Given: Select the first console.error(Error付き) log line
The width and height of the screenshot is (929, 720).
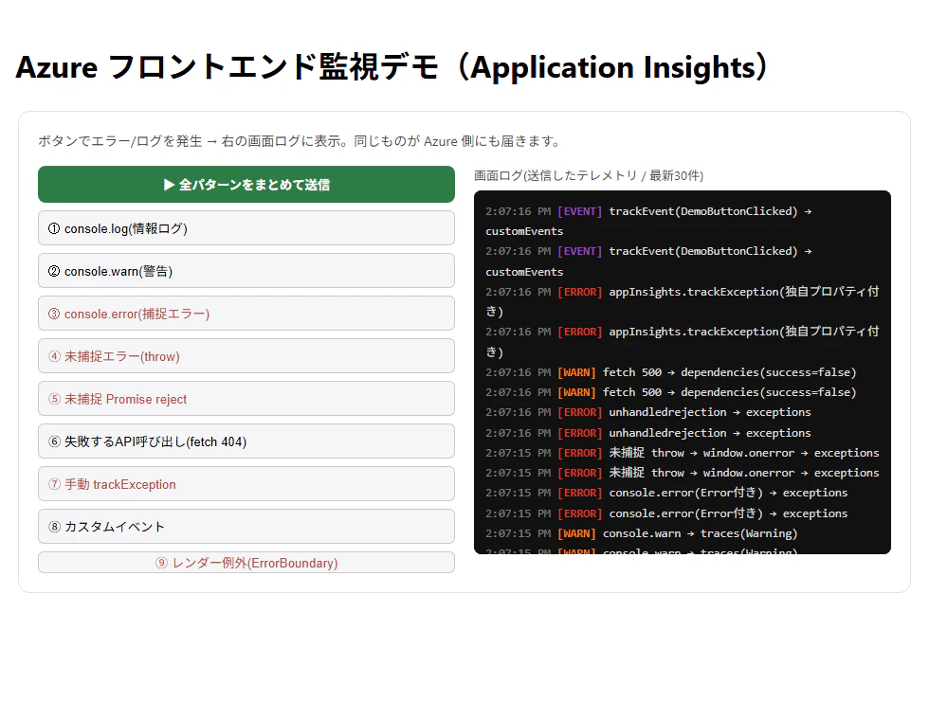Looking at the screenshot, I should click(666, 493).
